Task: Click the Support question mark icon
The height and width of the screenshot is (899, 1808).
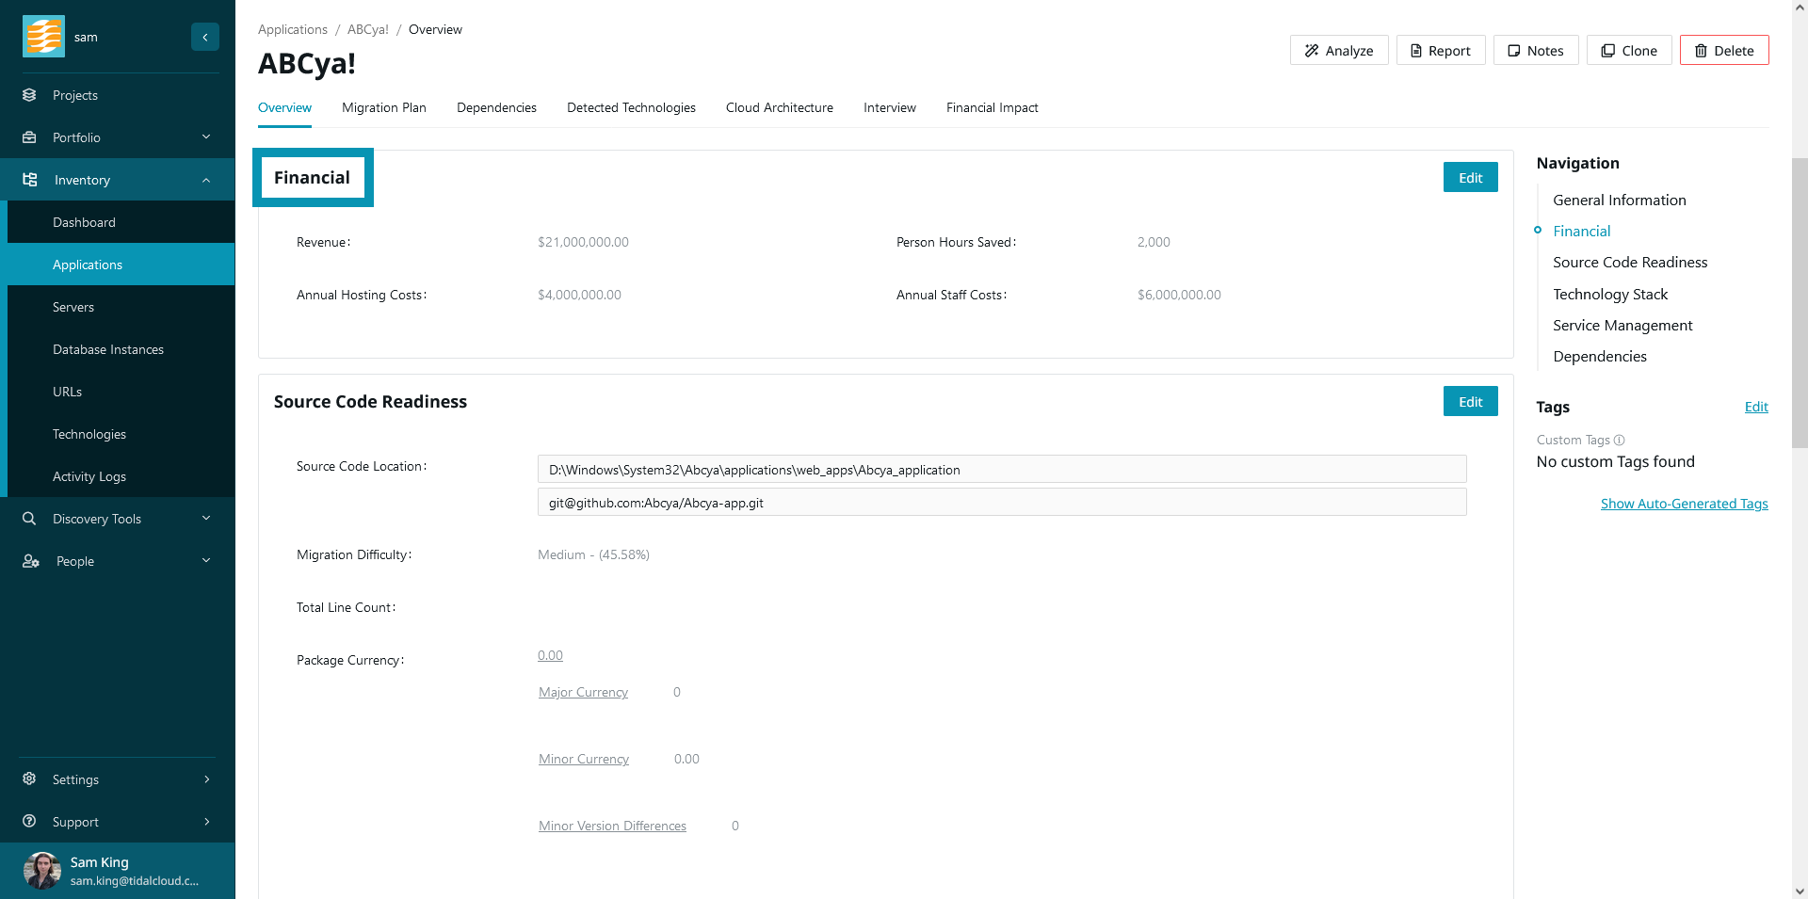Action: coord(29,822)
